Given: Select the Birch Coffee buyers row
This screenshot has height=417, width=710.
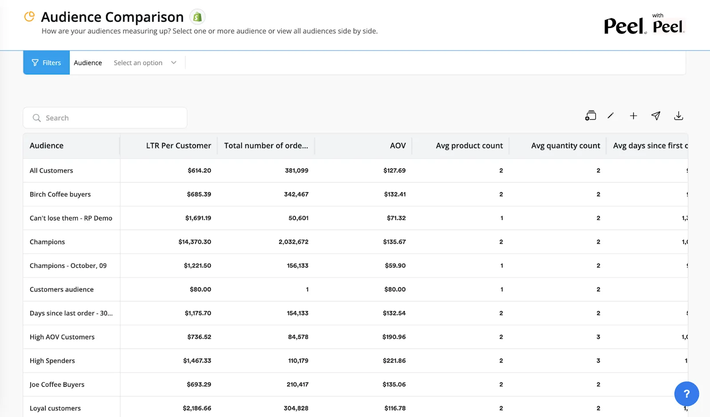Looking at the screenshot, I should click(x=355, y=194).
